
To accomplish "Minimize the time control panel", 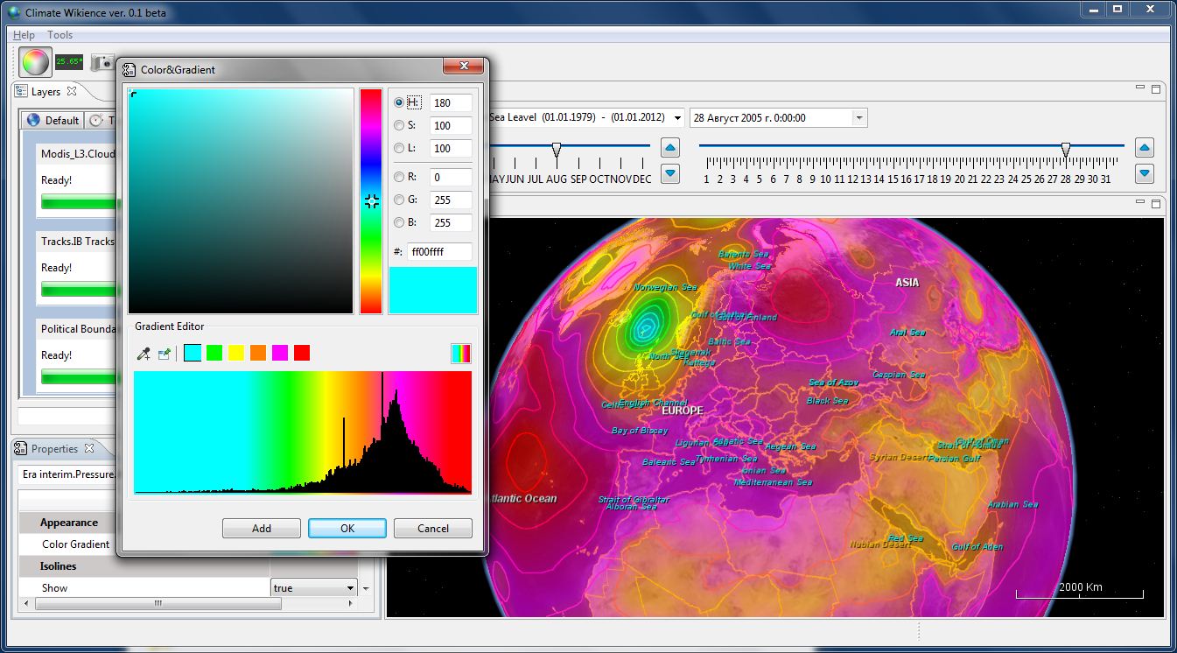I will [x=1140, y=88].
